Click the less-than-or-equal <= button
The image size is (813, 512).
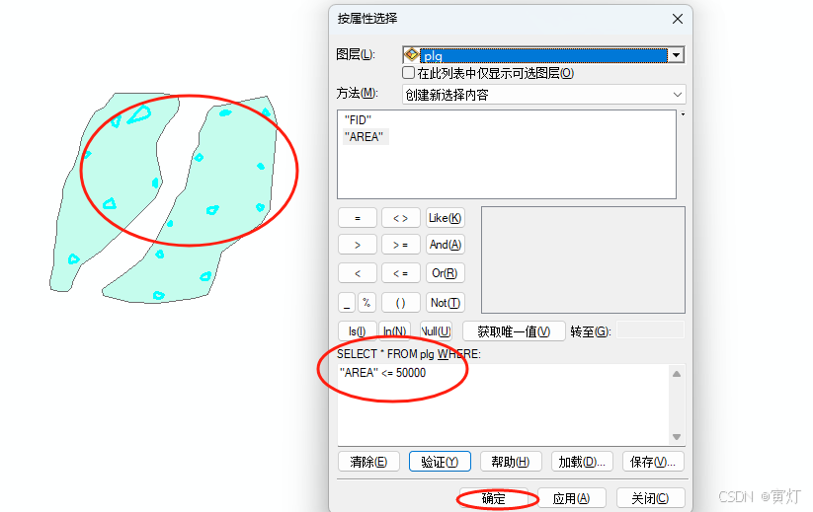[400, 273]
